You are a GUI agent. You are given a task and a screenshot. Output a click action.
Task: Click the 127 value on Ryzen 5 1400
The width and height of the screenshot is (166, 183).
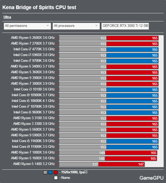(95, 164)
